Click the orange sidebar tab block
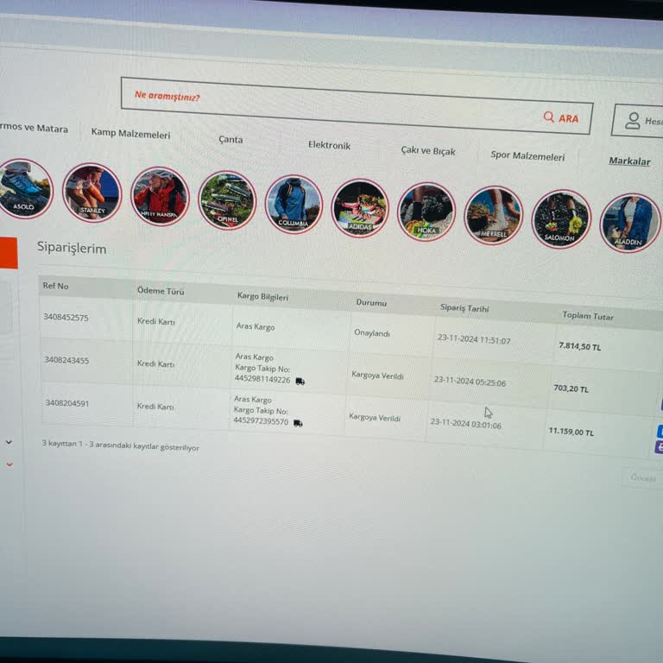This screenshot has width=663, height=663. pos(9,252)
